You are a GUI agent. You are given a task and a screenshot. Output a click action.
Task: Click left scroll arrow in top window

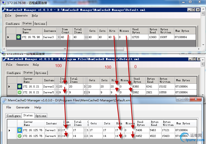[4, 49]
